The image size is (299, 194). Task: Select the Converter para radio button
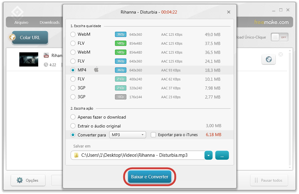(73, 135)
